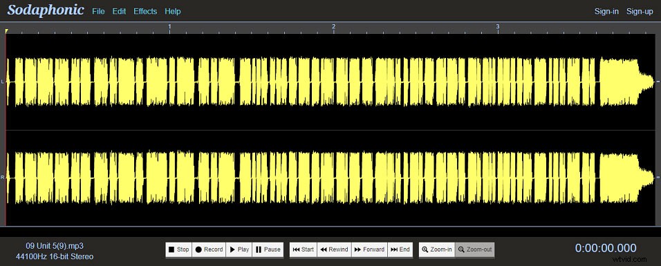Click the ruler at the 2 mark

(x=333, y=26)
